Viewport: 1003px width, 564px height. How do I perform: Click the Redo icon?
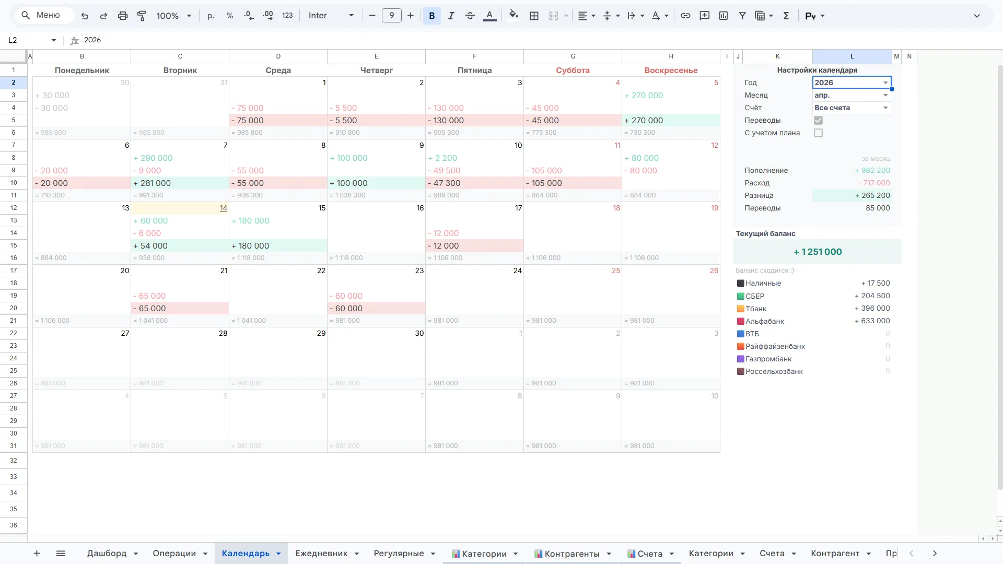tap(103, 16)
